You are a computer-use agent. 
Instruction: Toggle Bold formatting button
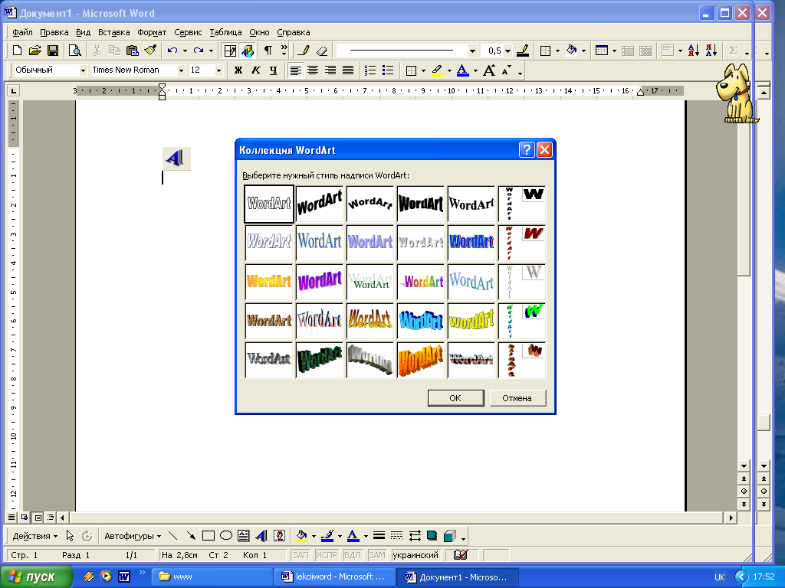tap(238, 70)
